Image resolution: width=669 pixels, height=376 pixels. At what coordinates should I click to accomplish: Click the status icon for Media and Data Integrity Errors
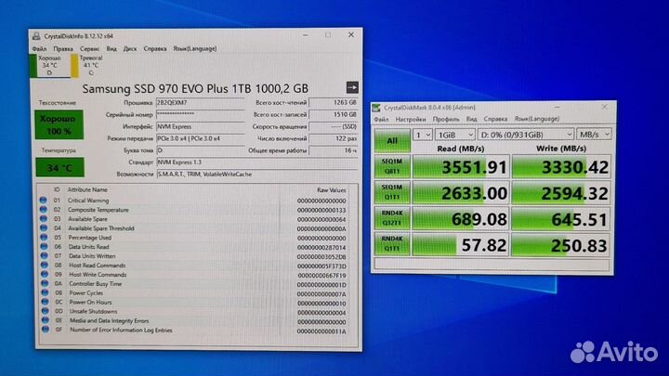tap(46, 320)
